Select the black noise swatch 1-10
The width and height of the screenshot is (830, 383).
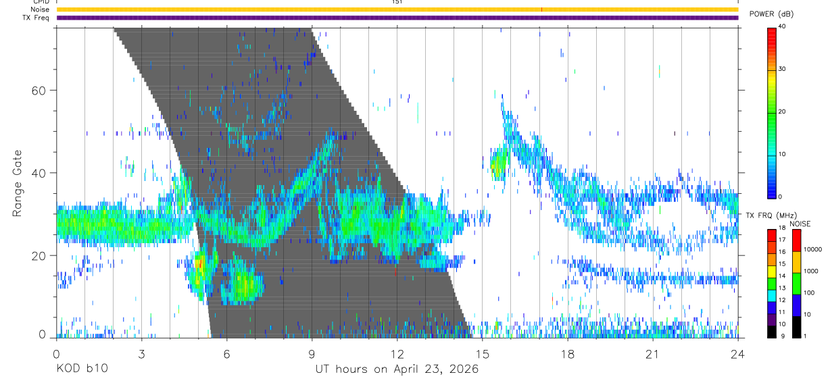[x=796, y=327]
